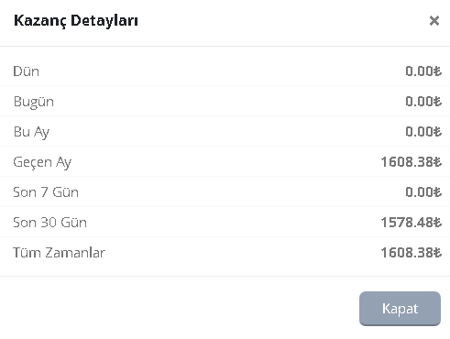The width and height of the screenshot is (450, 339).
Task: Click the Bu Ay row label
Action: (31, 132)
